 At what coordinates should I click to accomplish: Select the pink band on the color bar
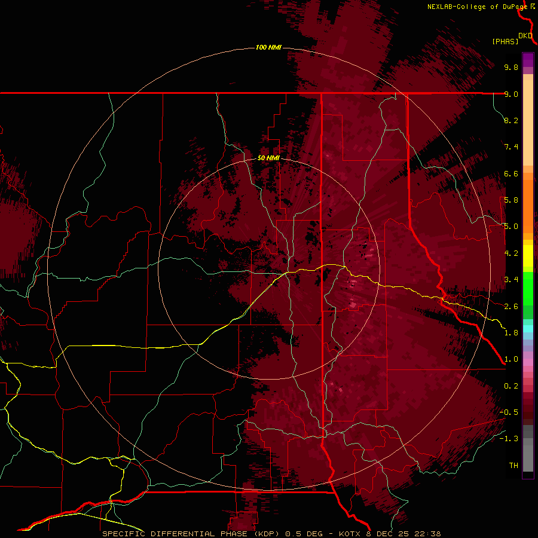point(528,362)
